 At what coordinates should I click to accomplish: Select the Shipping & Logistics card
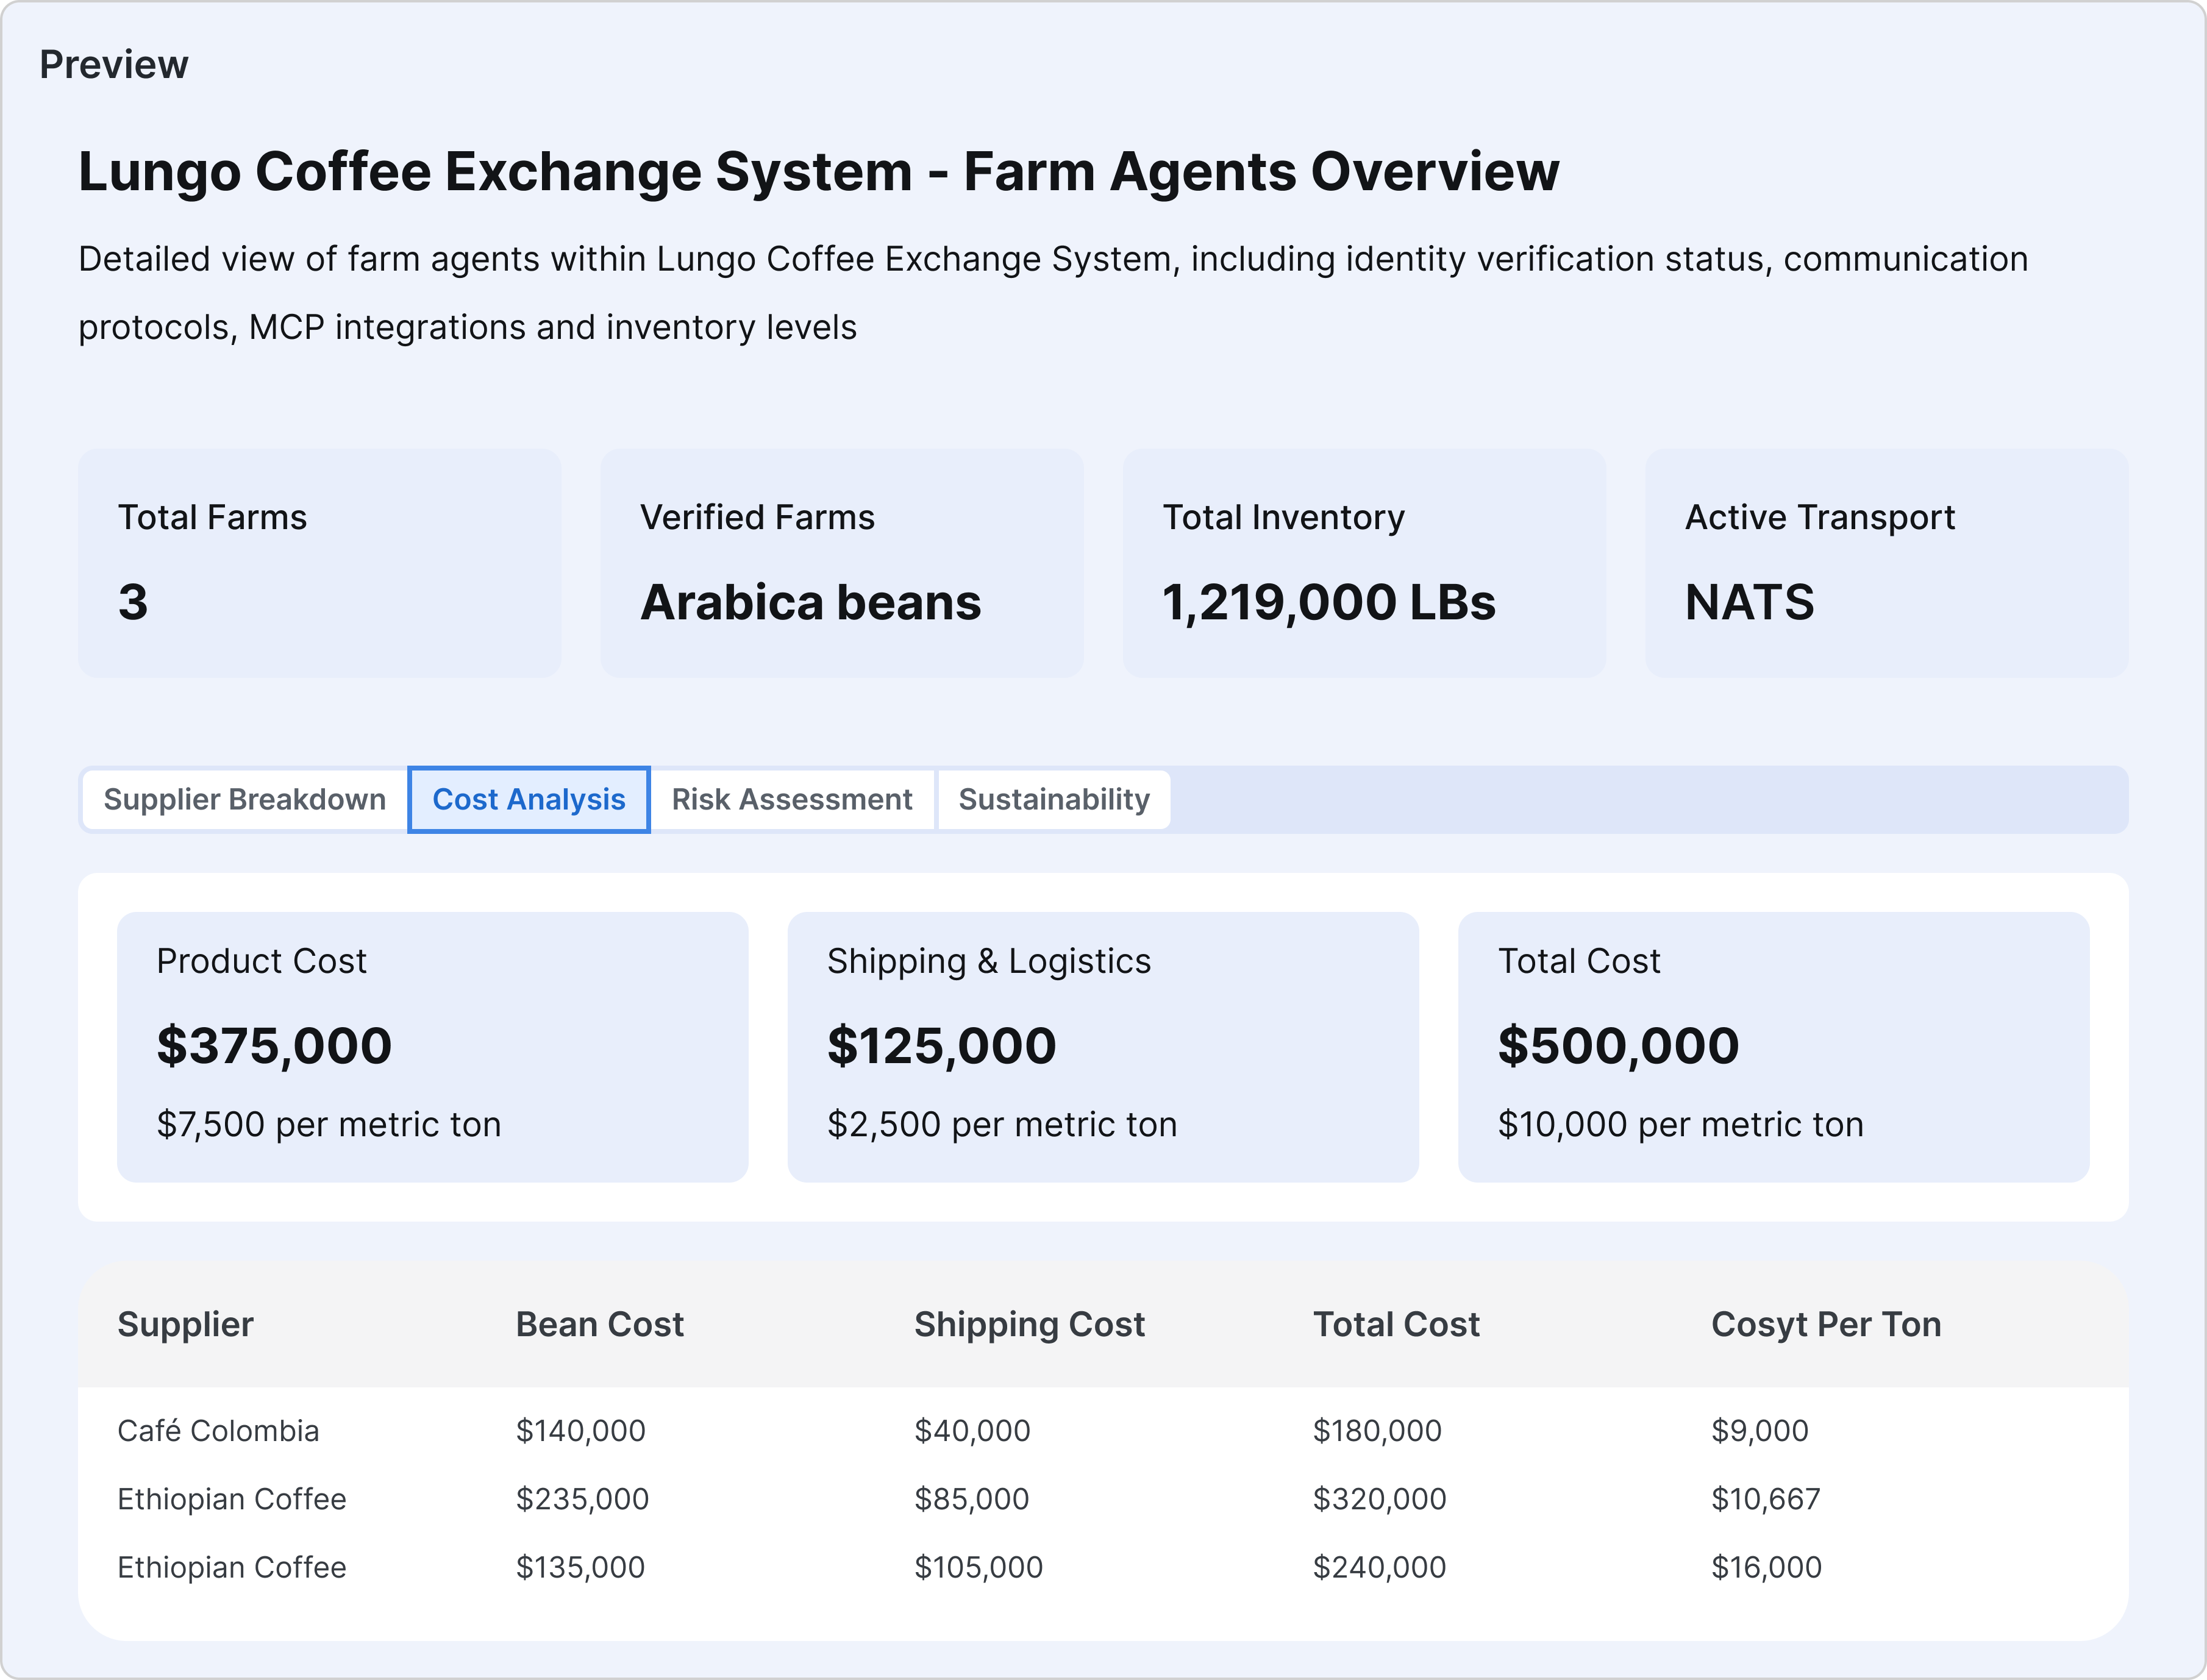[1102, 1046]
